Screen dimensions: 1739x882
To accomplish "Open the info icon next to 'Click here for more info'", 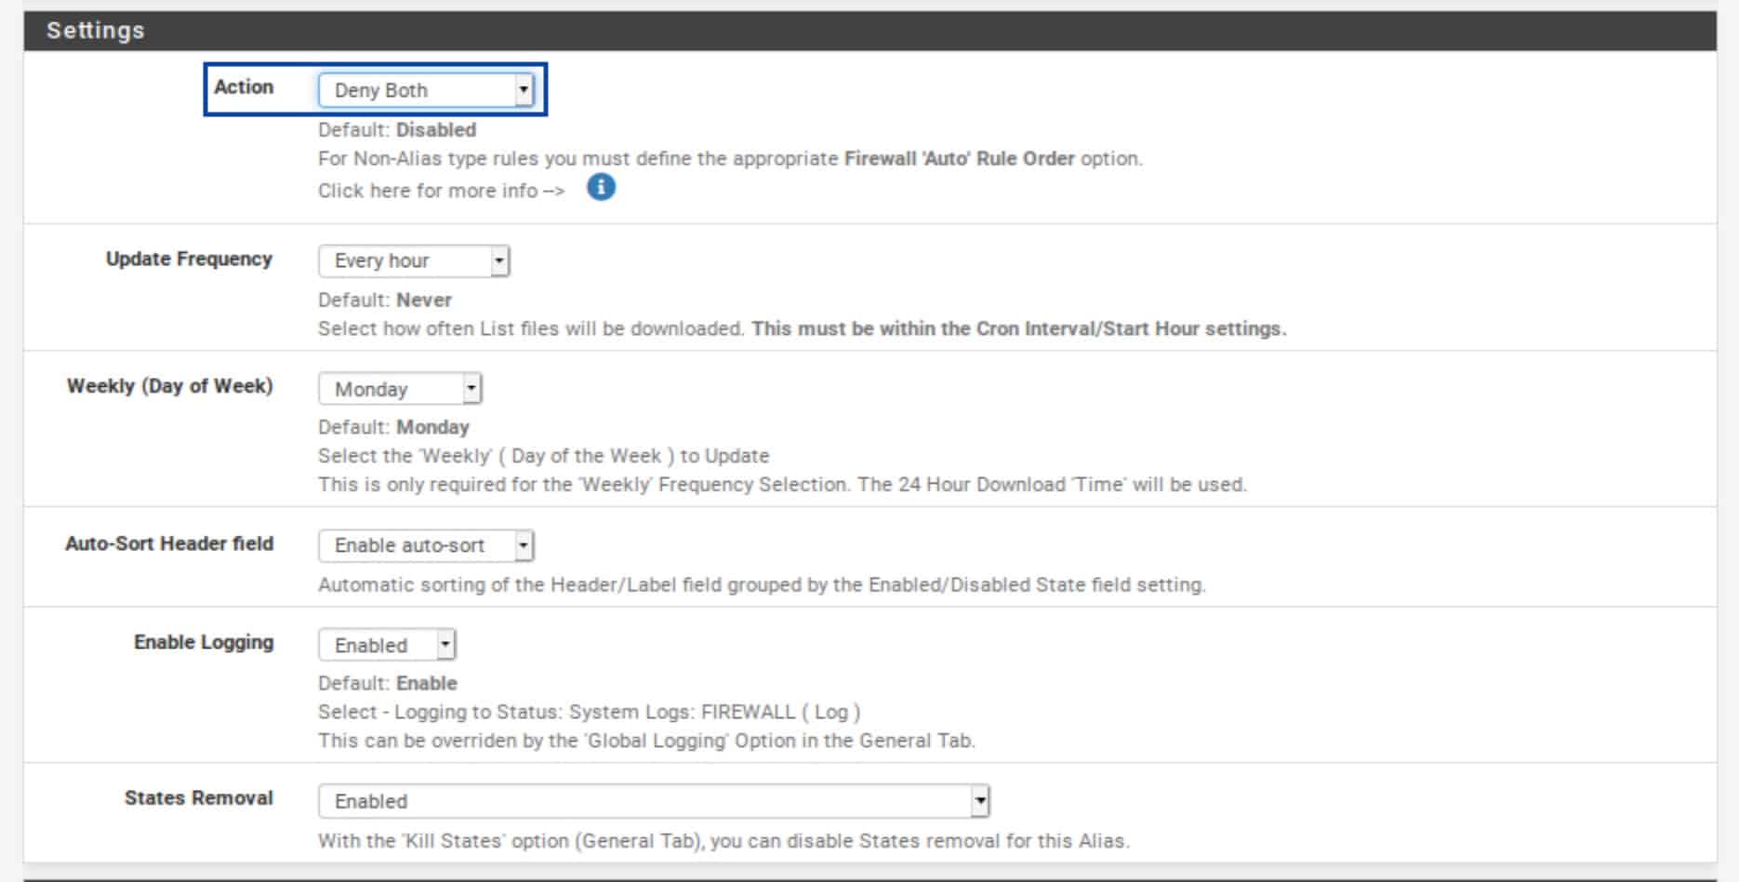I will [601, 188].
